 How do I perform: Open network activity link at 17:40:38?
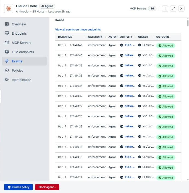click(129, 76)
